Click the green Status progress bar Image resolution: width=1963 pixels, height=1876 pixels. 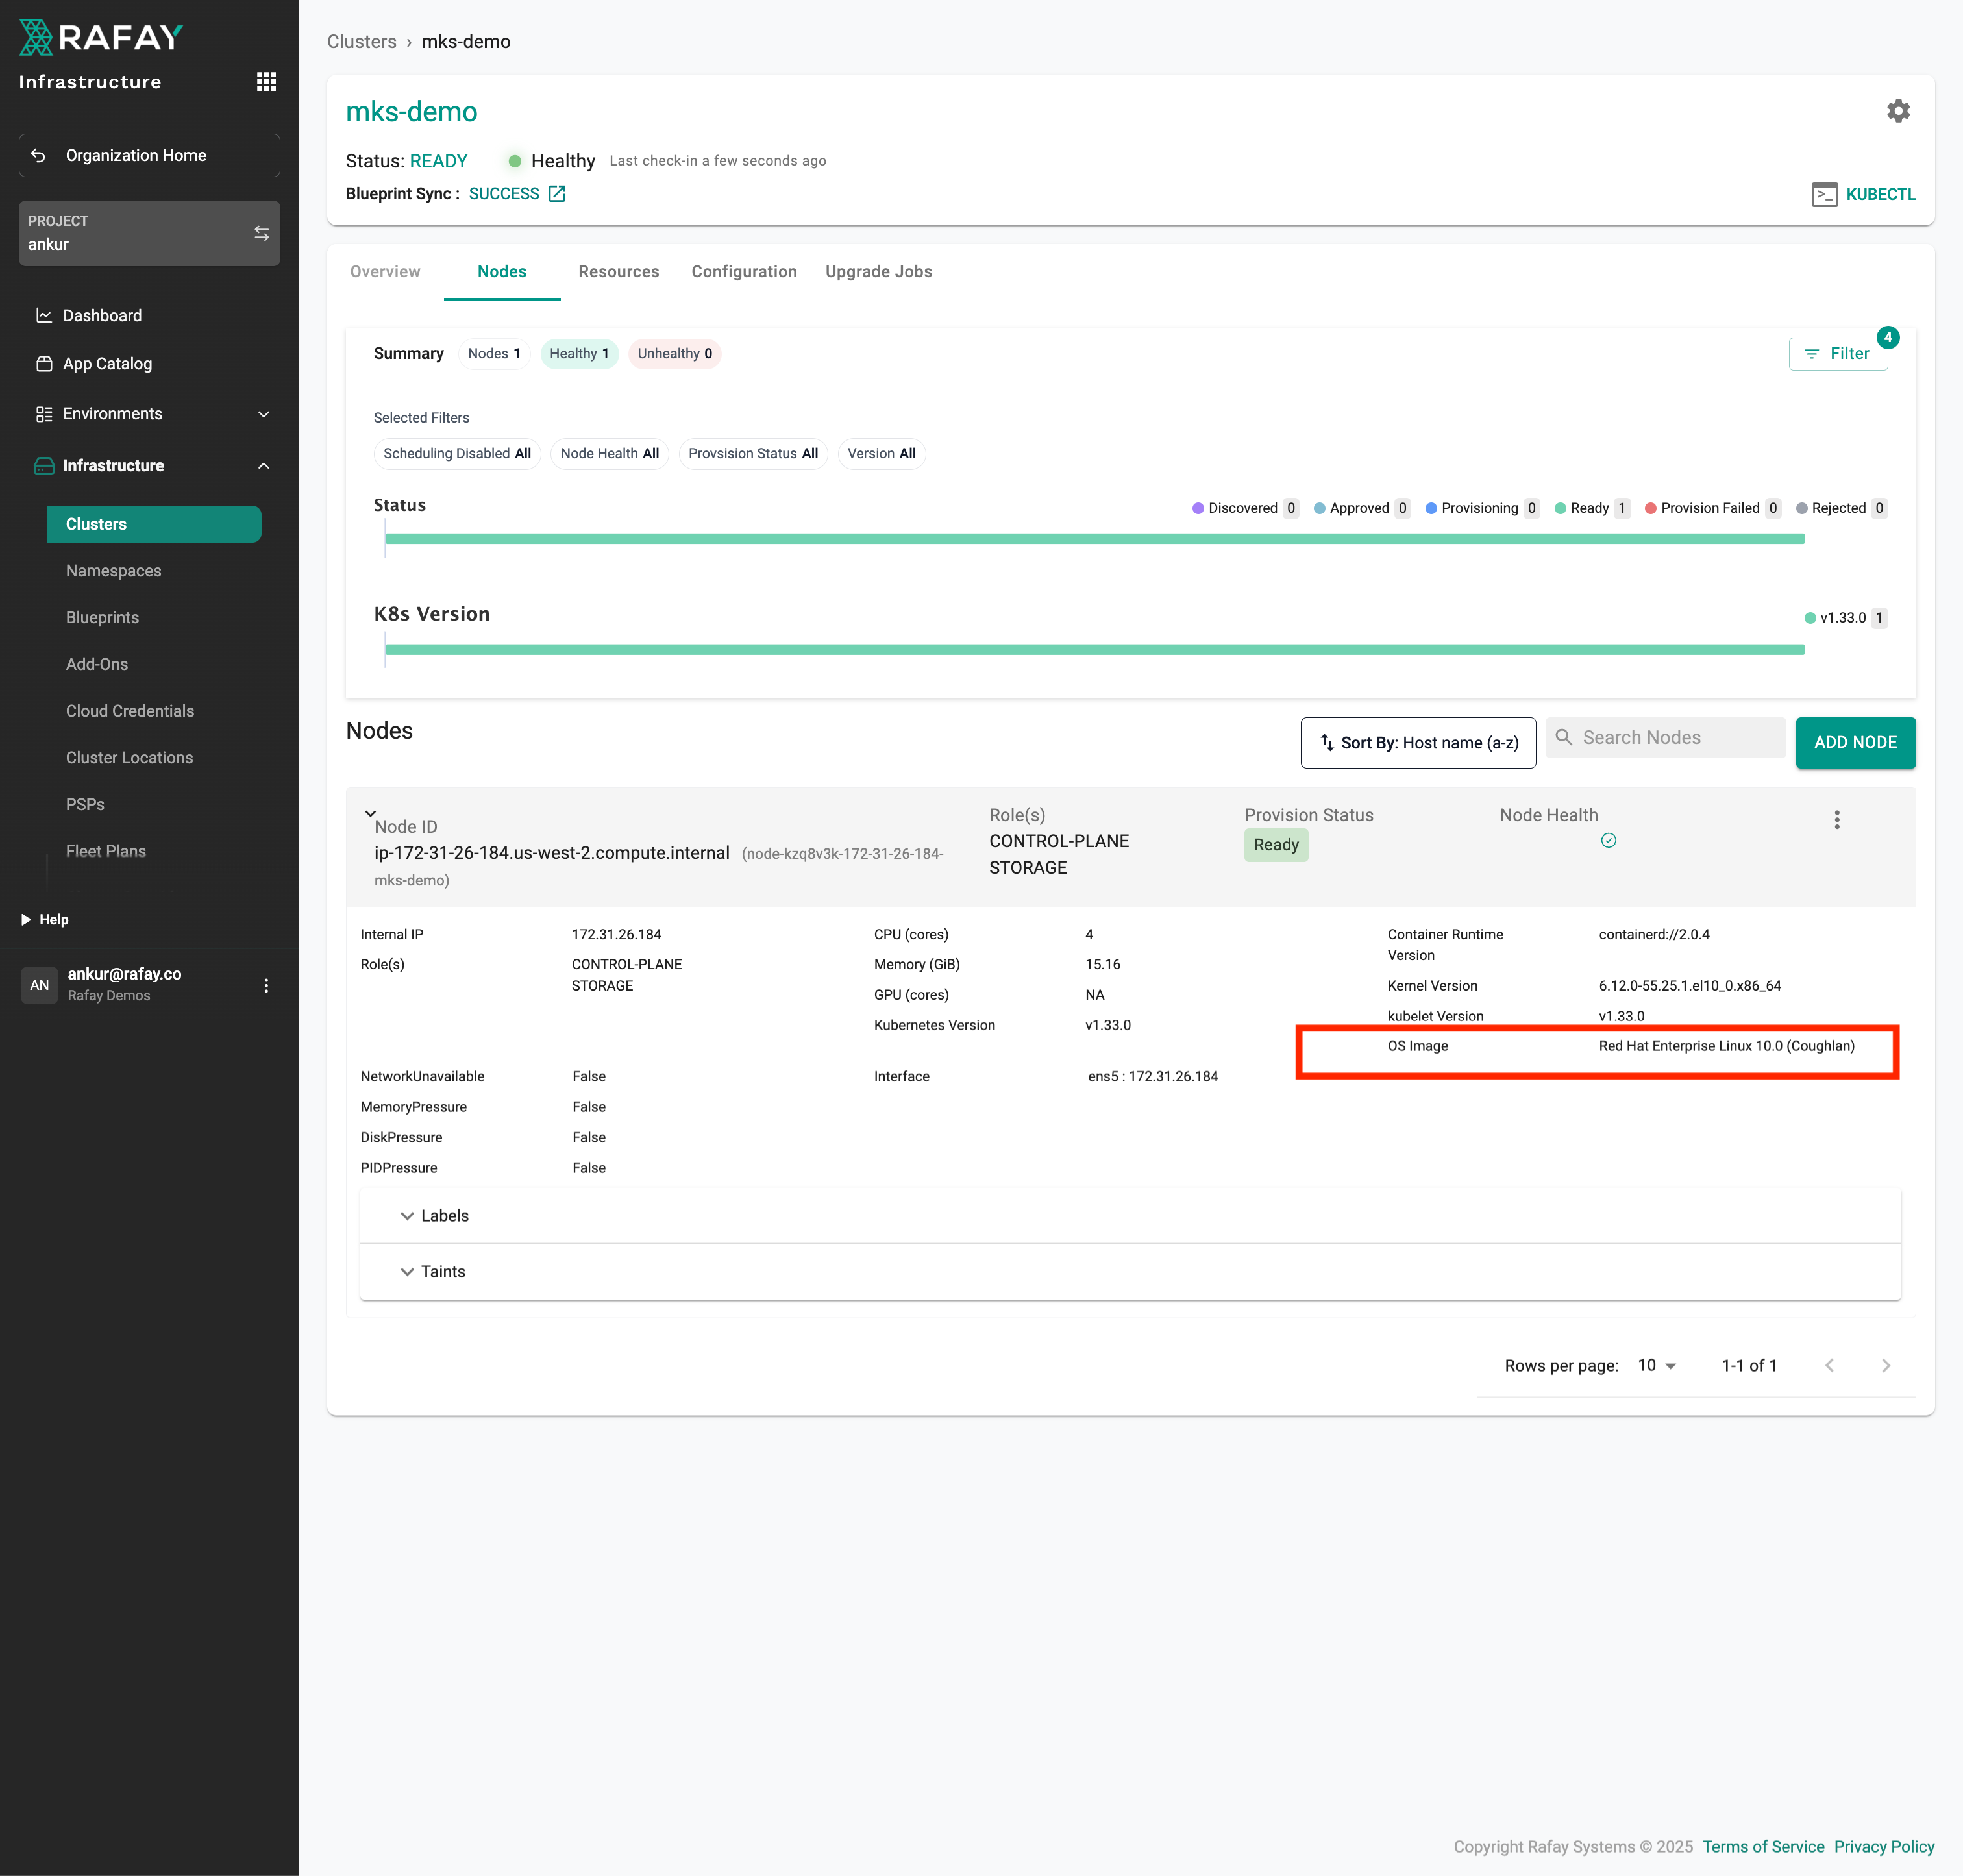pos(1094,539)
